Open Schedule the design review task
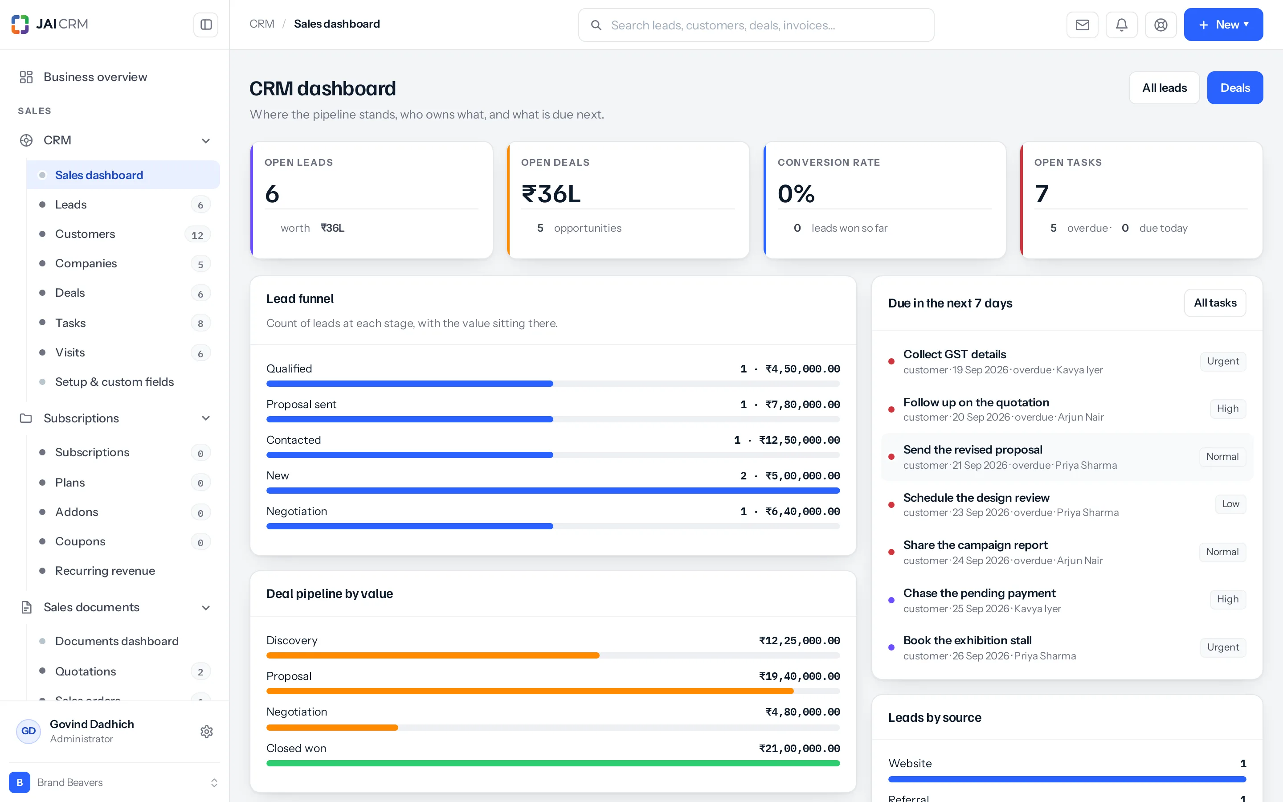This screenshot has width=1283, height=802. pyautogui.click(x=1066, y=504)
